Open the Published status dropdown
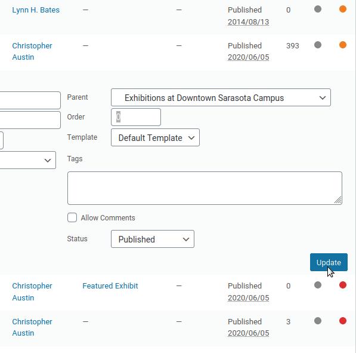 point(152,239)
